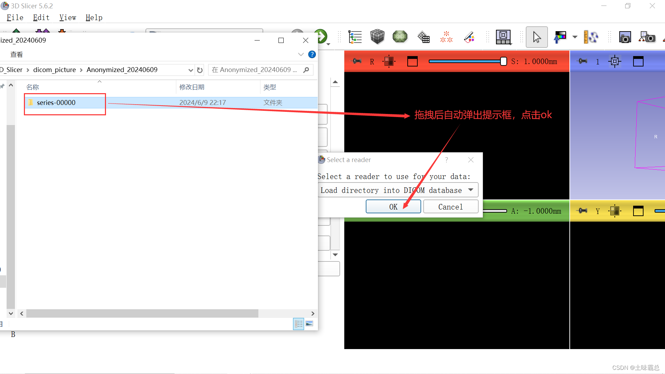Click the layout selection toolbar icon
The image size is (665, 374).
[x=503, y=37]
